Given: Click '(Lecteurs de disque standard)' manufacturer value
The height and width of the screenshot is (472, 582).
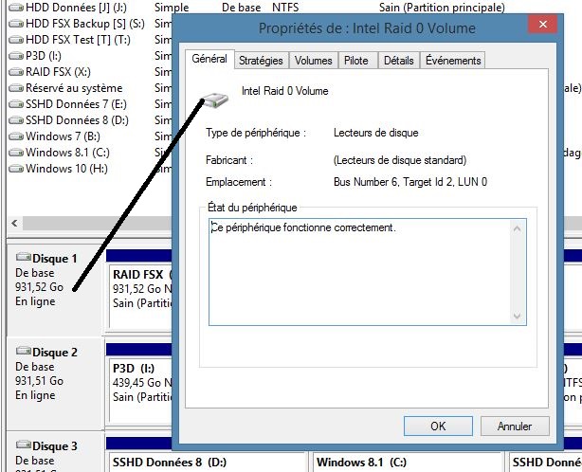Looking at the screenshot, I should (400, 160).
